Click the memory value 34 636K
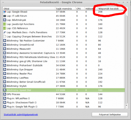The width and height of the screenshot is (131, 120). [x=61, y=65]
